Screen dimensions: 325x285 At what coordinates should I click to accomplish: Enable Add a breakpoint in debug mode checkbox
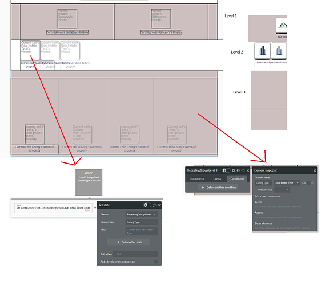156,262
